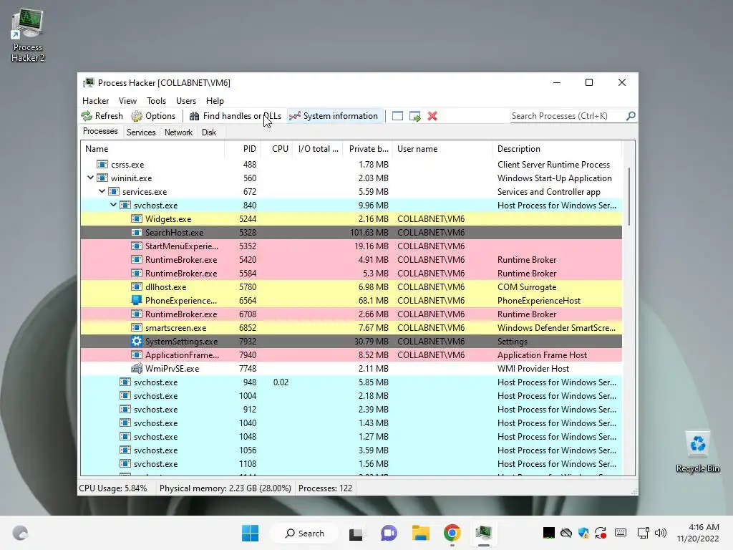This screenshot has height=550, width=733.
Task: Open the Tools menu
Action: 156,100
